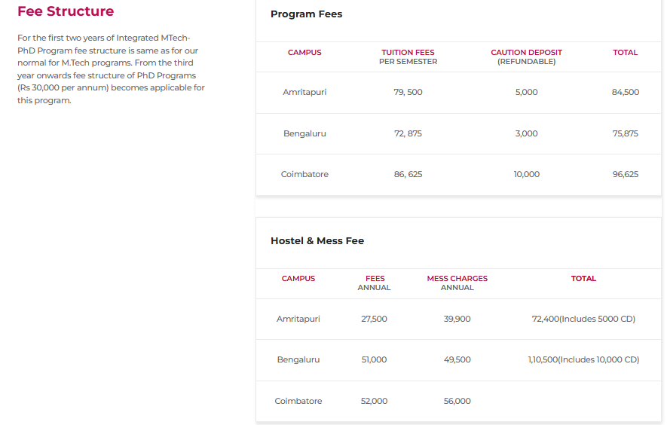
Task: Click Bengaluru hostel total 1,10,500 cell
Action: 583,359
